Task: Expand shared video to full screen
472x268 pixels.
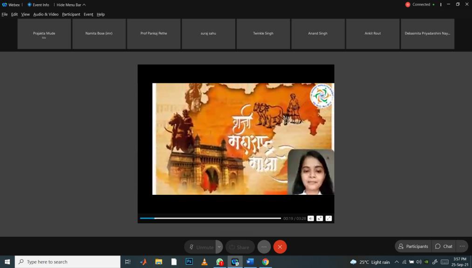Action: pos(328,218)
